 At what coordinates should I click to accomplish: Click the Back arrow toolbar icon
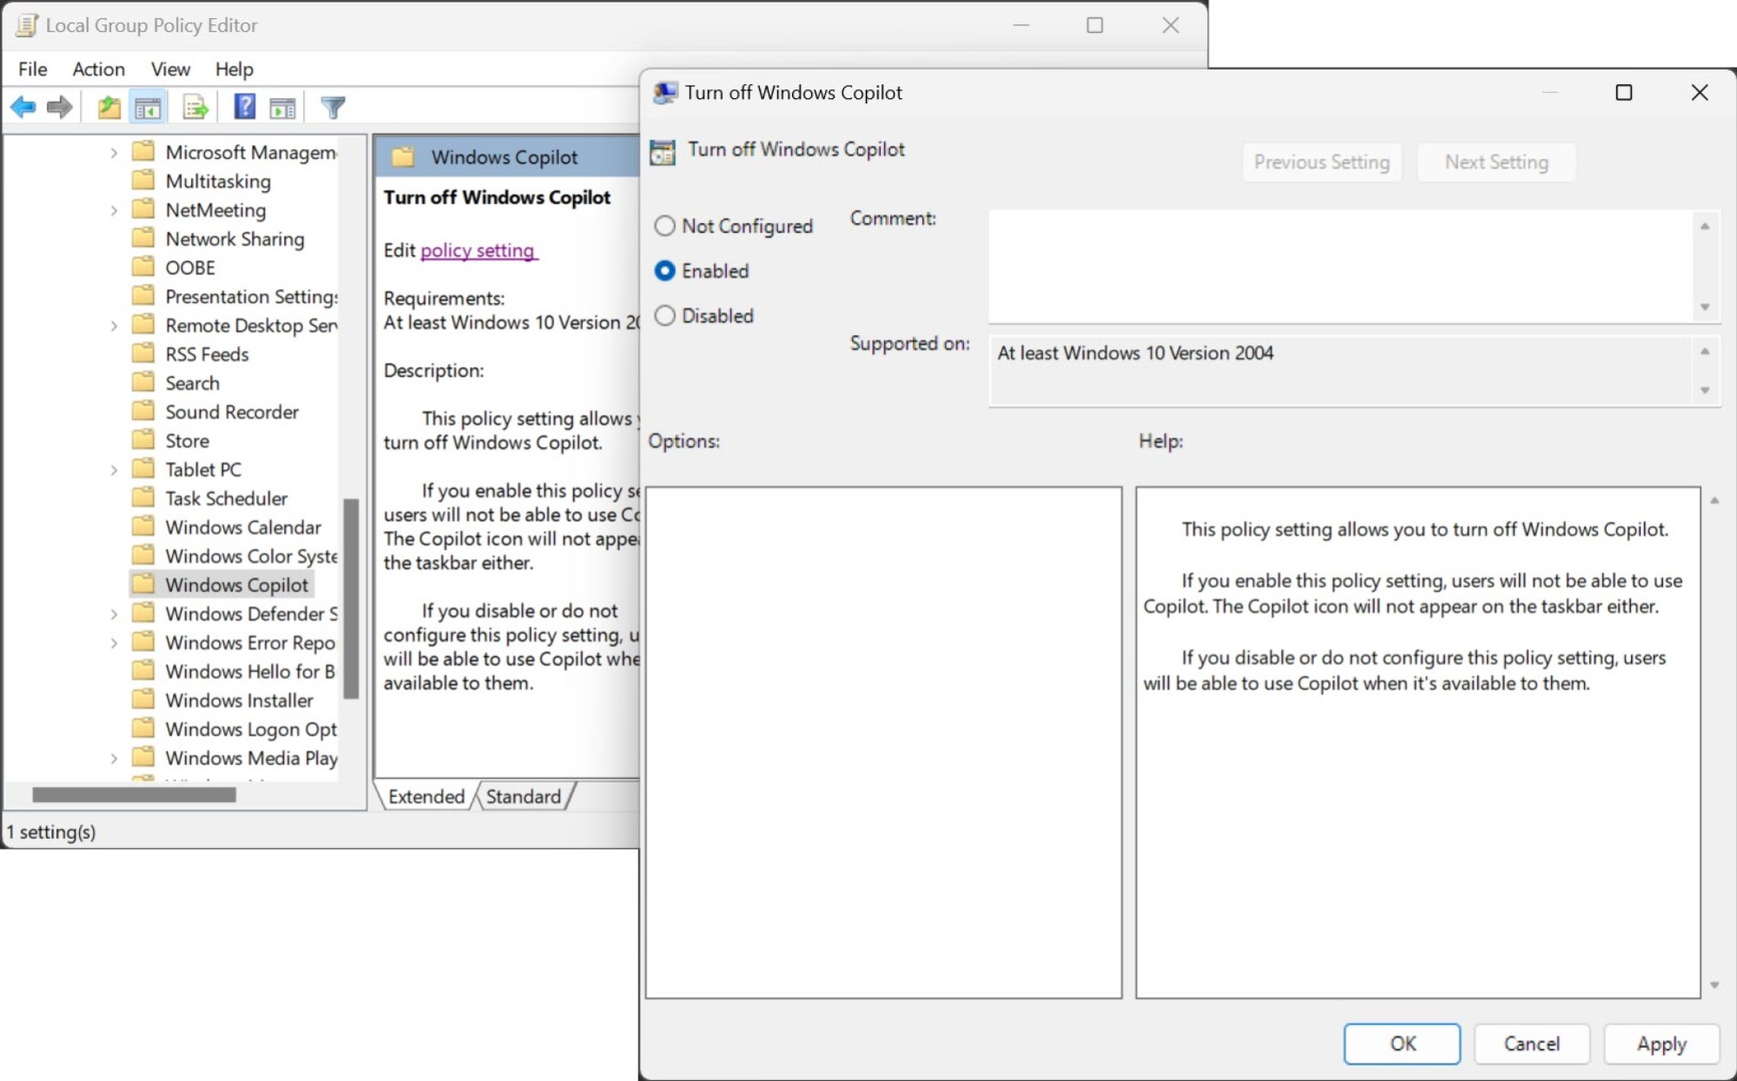(23, 108)
